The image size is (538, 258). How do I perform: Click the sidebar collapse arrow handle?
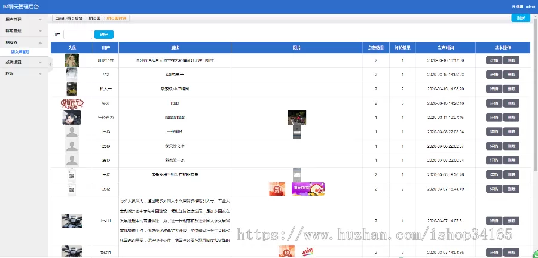[50, 66]
